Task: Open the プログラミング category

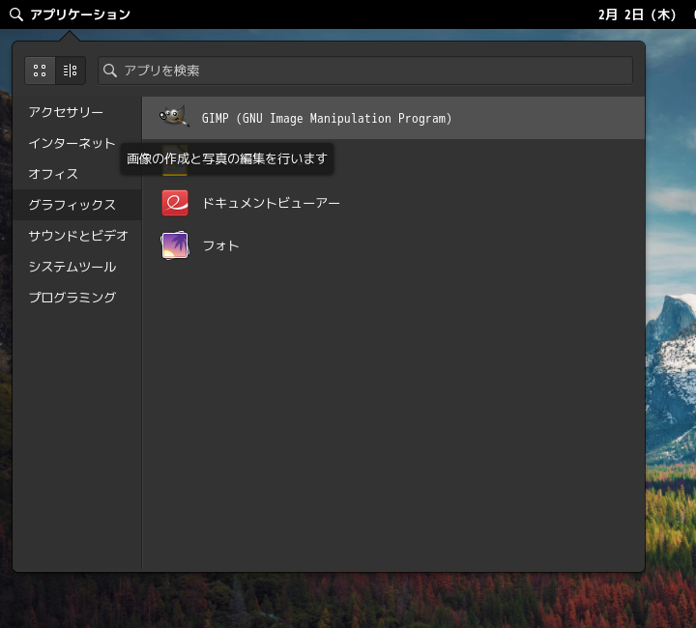Action: coord(76,298)
